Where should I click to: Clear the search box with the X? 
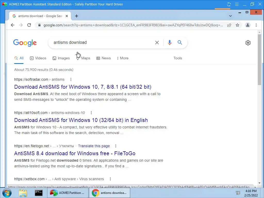(157, 43)
